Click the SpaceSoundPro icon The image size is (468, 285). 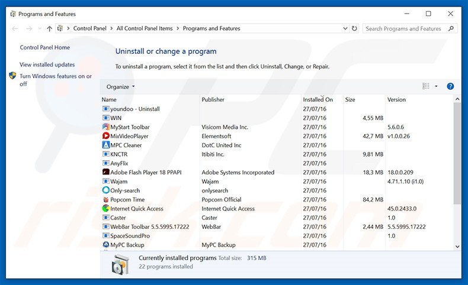[x=105, y=235]
